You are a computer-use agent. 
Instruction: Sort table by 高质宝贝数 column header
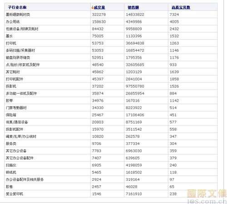coord(181,7)
